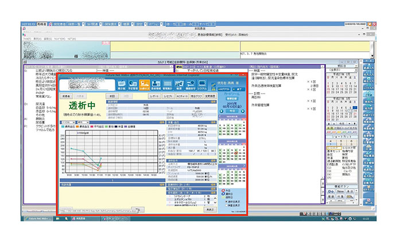Open the 機器保守 equipment maintenance icon

191,85
